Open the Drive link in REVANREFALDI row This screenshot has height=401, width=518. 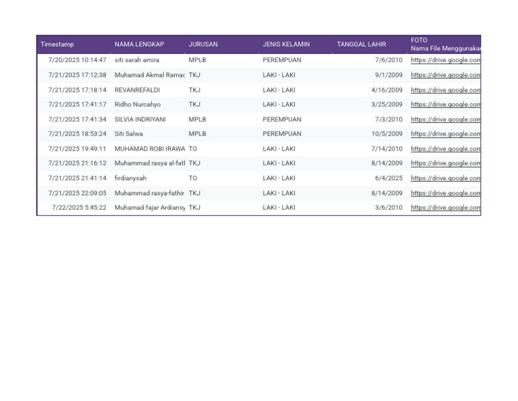(x=445, y=90)
